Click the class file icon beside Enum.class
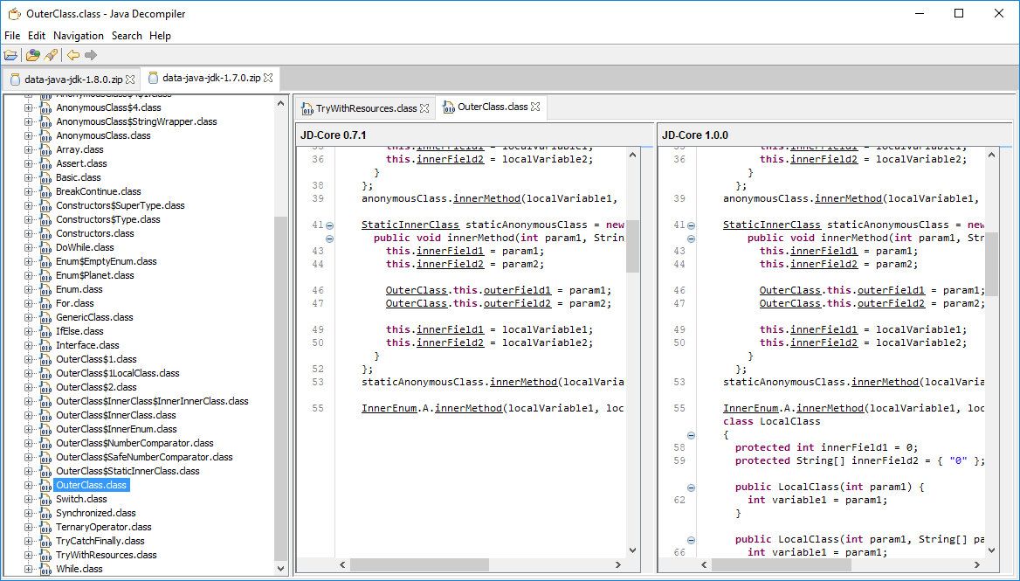The height and width of the screenshot is (581, 1020). point(45,289)
